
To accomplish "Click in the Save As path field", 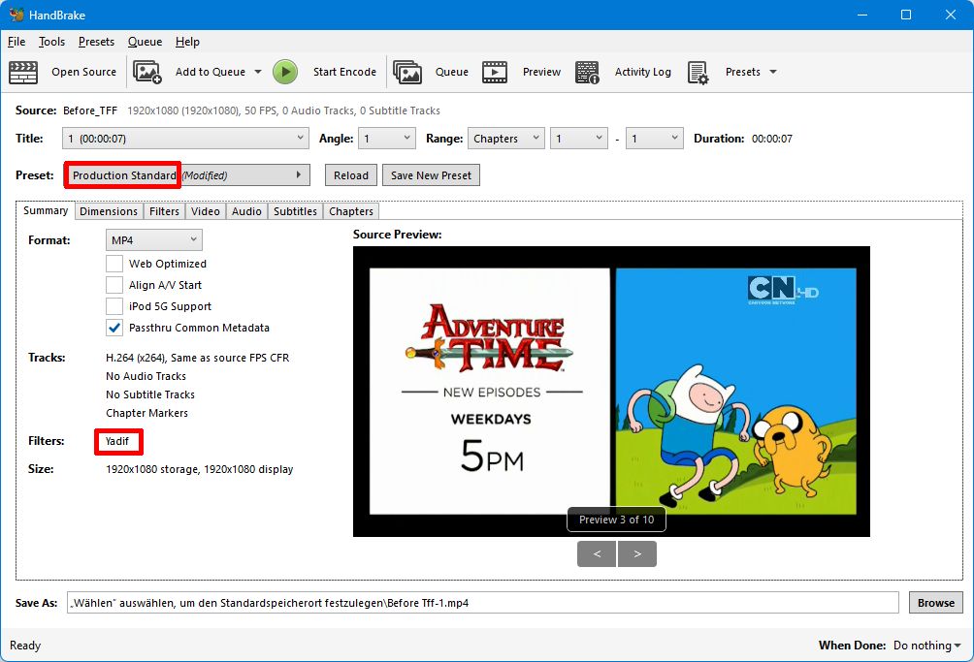I will tap(483, 603).
